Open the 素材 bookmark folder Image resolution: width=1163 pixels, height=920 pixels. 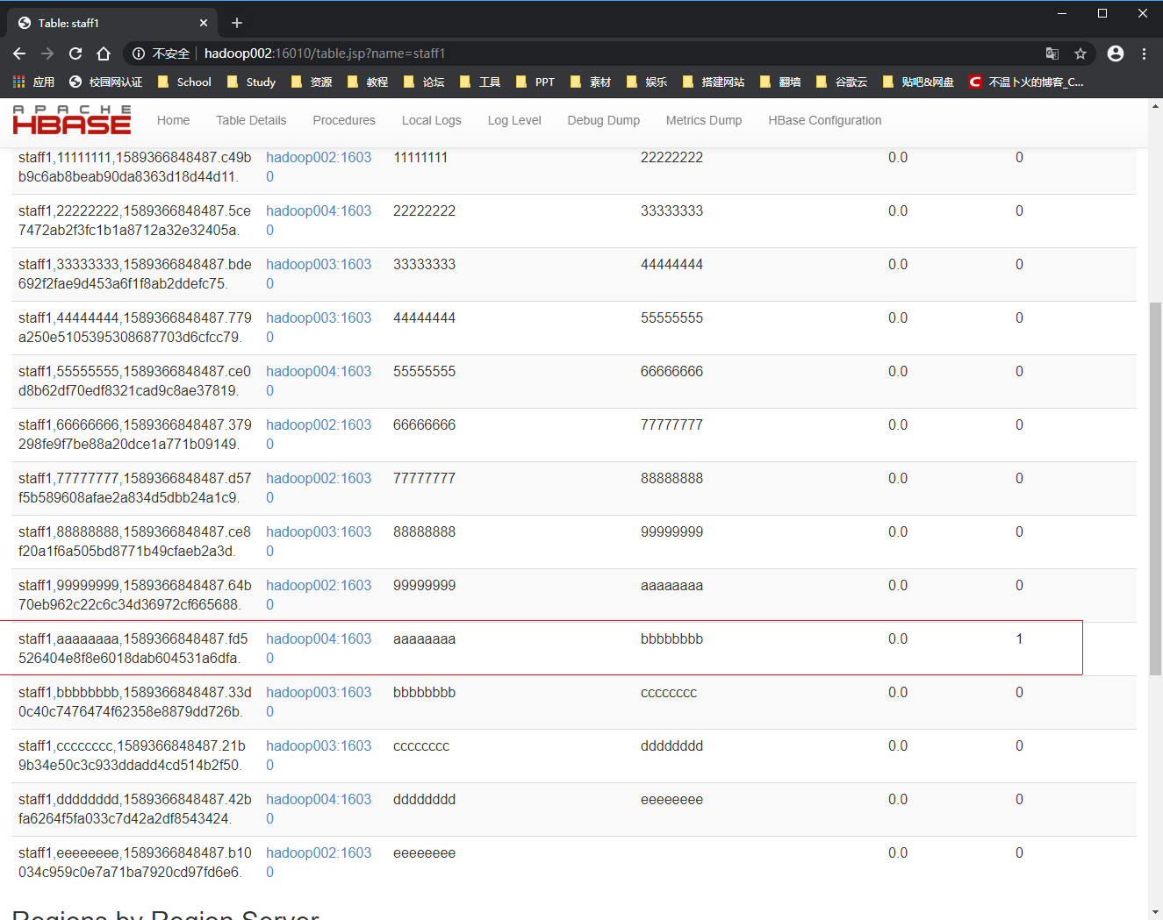pyautogui.click(x=591, y=82)
